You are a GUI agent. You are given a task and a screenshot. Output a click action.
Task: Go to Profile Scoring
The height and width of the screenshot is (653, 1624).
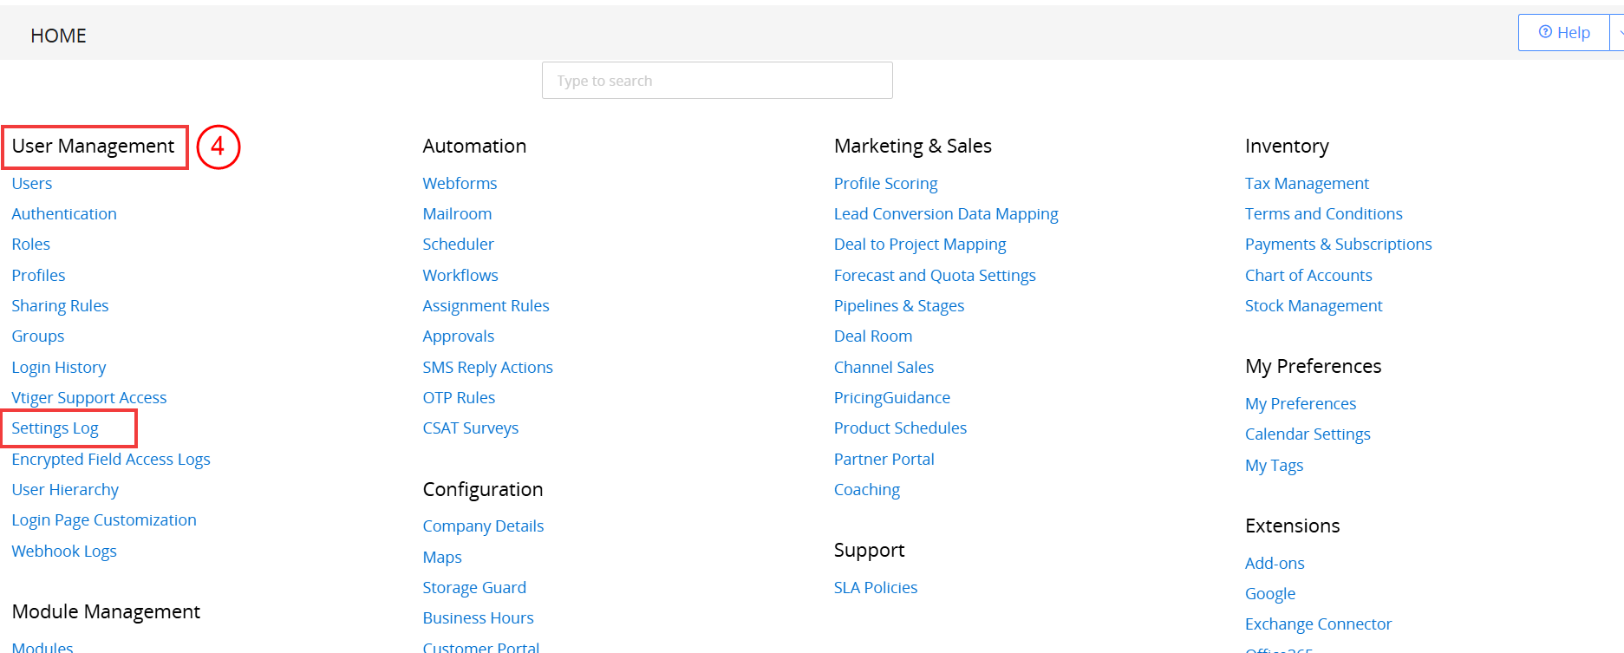(x=885, y=184)
